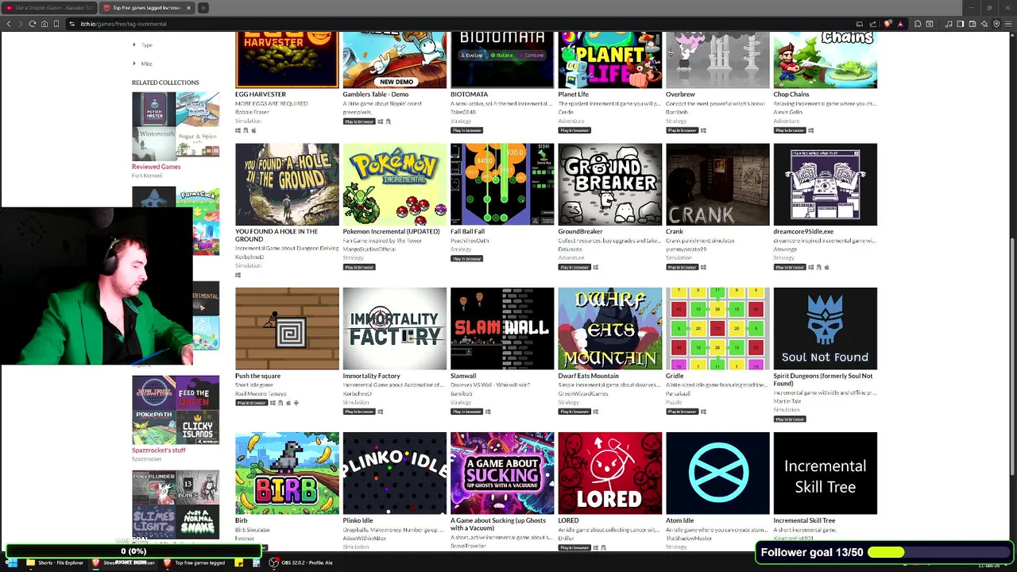
Task: Open Shorts File Explorer taskbar item
Action: pos(55,562)
